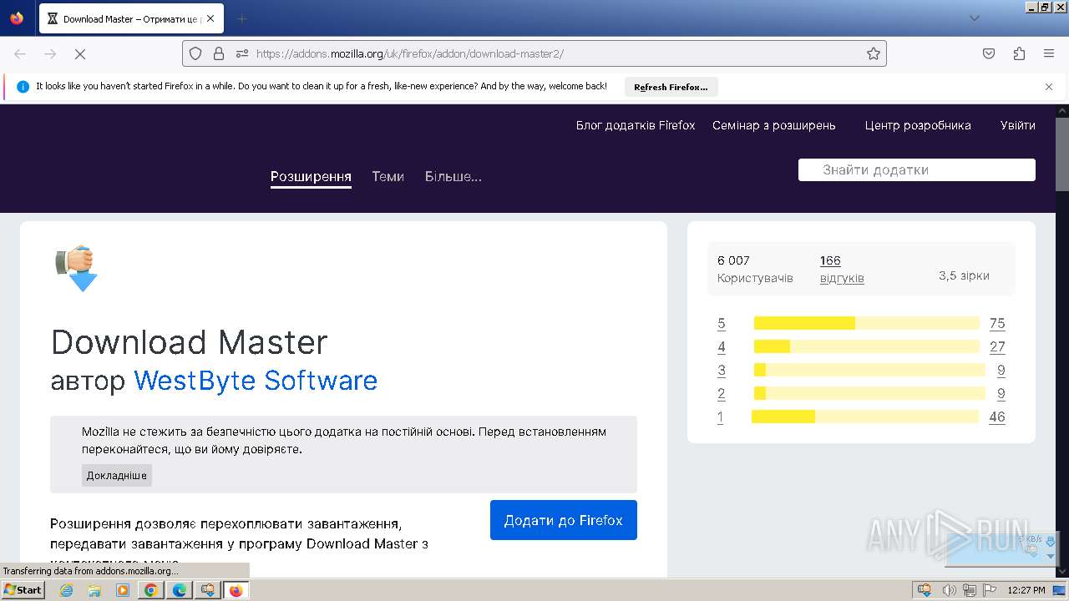
Task: Open the 9 two-star reviews count
Action: pyautogui.click(x=1001, y=394)
